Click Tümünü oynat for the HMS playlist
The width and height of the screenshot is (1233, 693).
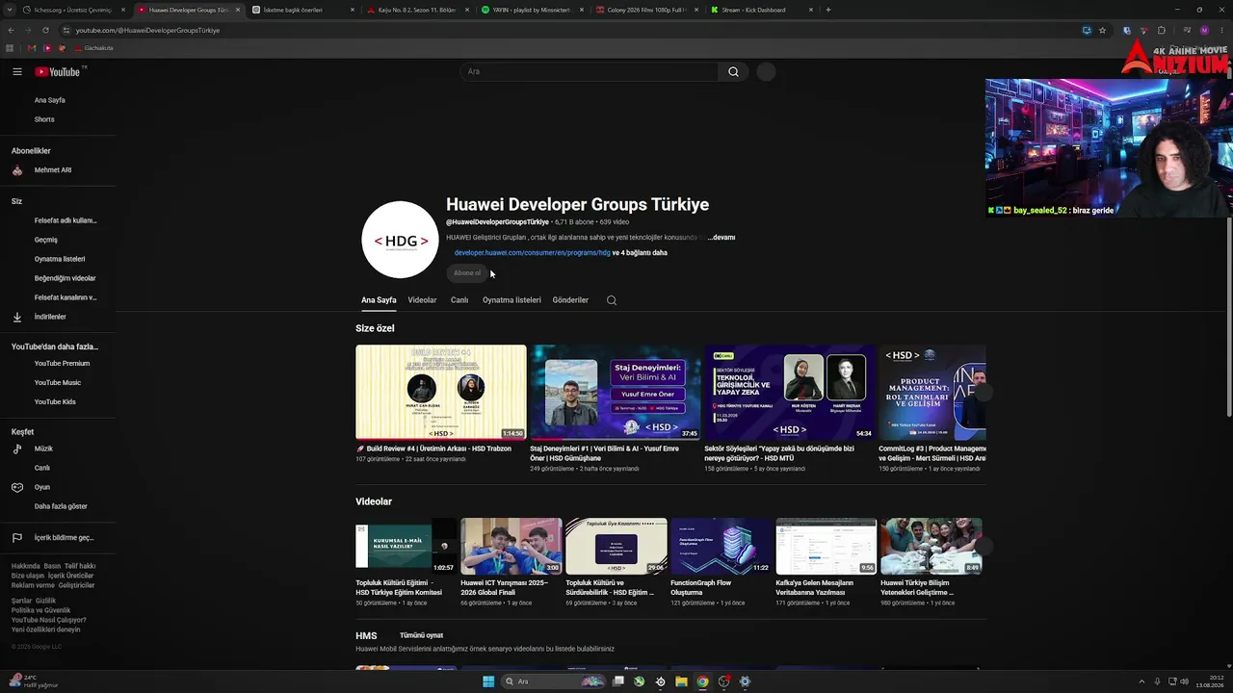pos(421,636)
